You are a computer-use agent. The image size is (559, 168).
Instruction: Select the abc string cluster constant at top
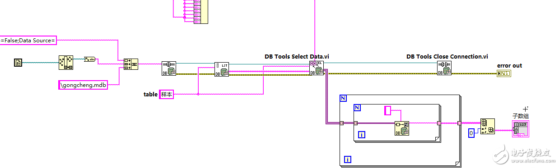[200, 12]
